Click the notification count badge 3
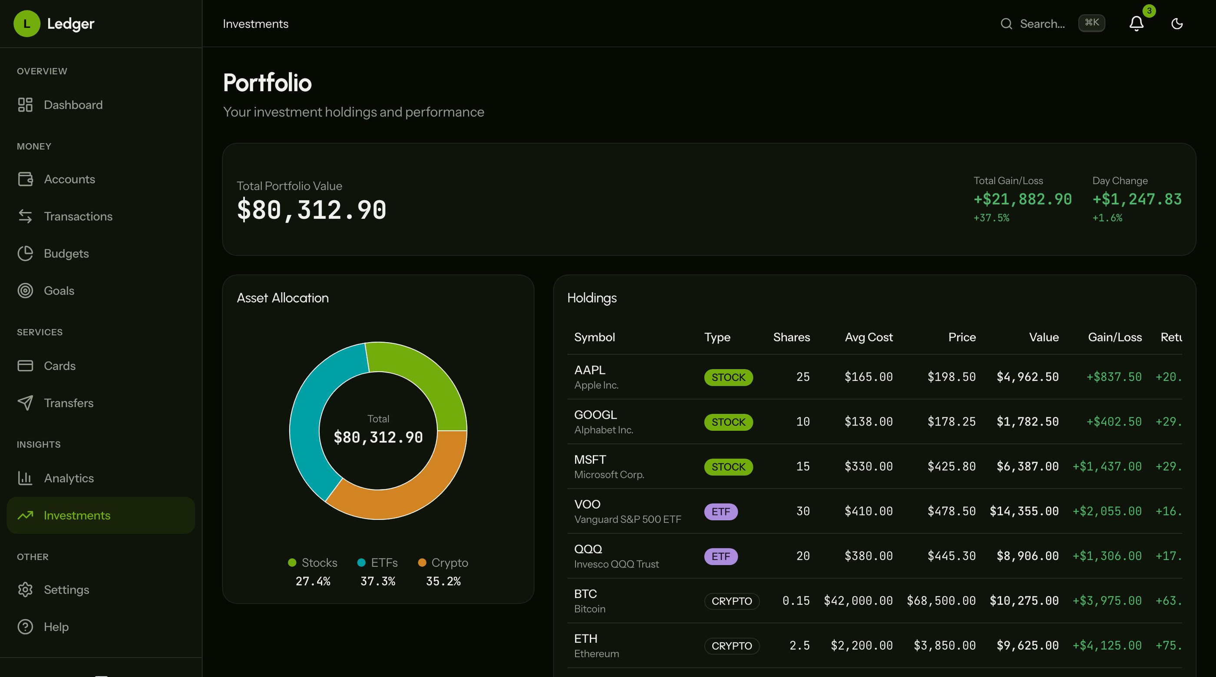This screenshot has height=677, width=1216. [1149, 10]
